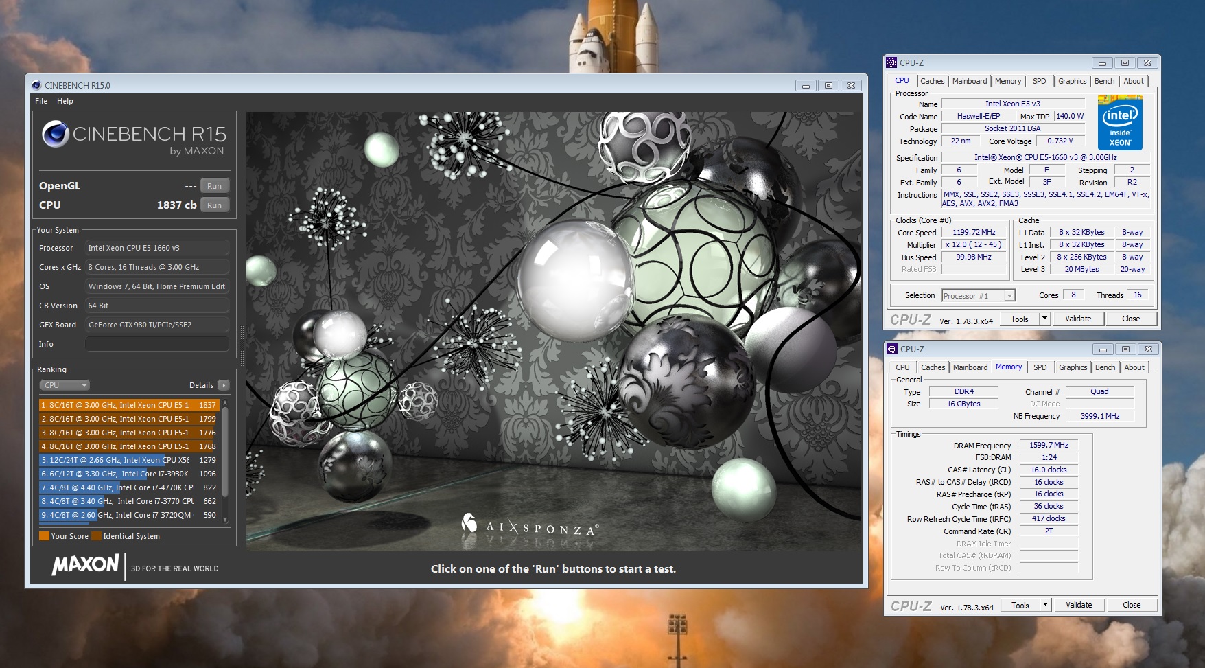Select ranking entry 2 with score 1799
The width and height of the screenshot is (1205, 668).
click(129, 419)
